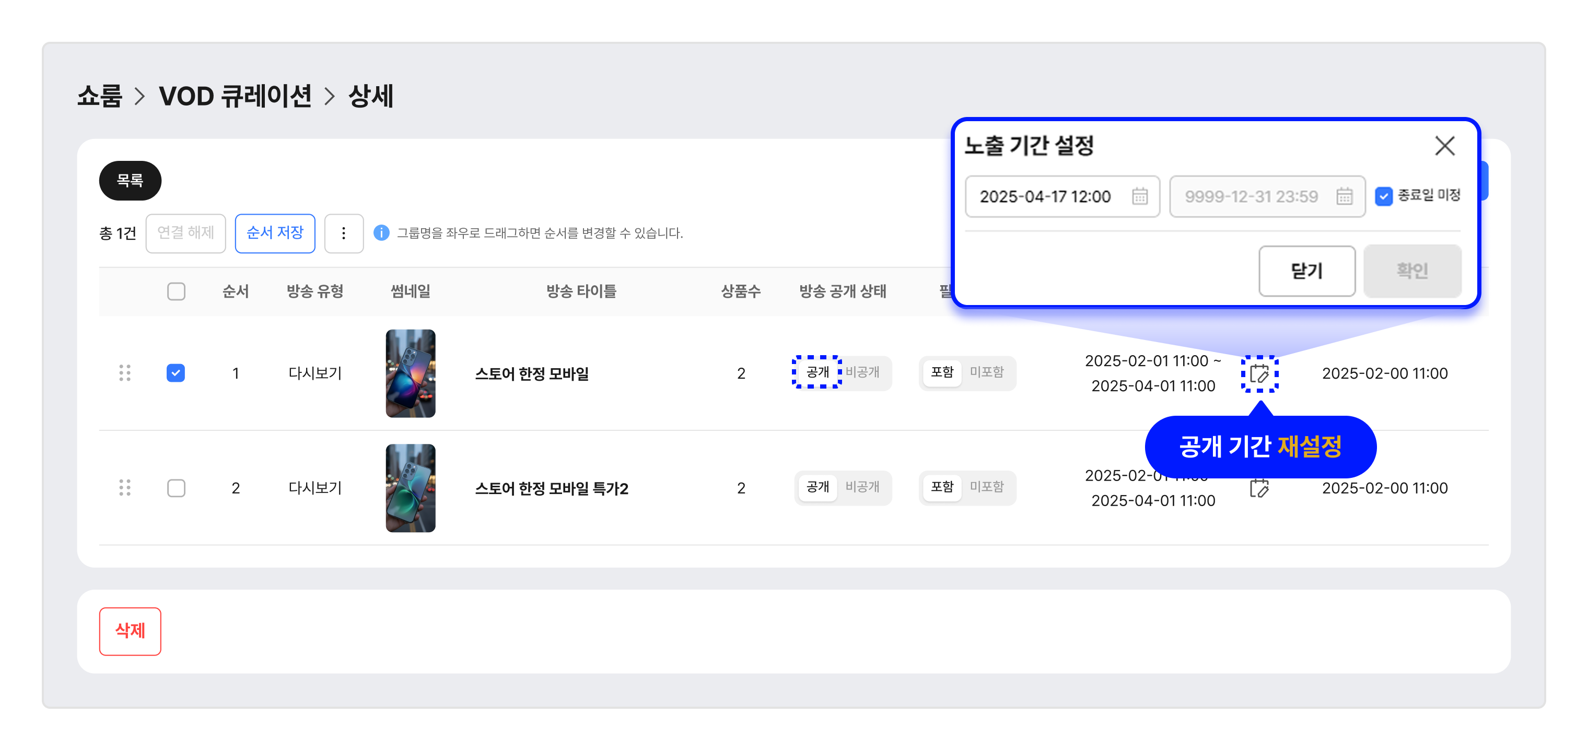Click the 닫기 button in popup
Screen dimensions: 1588x750
(1306, 271)
